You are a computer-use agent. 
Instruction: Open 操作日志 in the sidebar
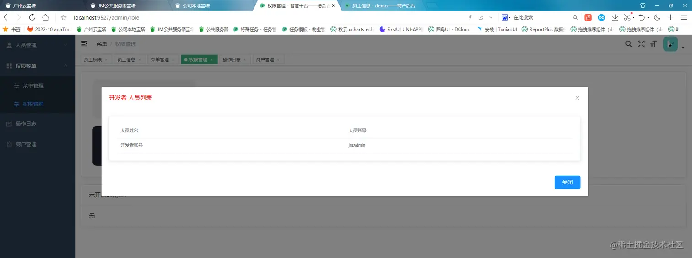pos(38,123)
